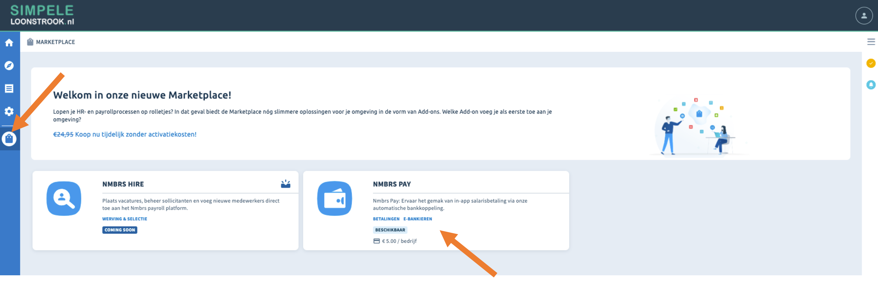Expand the hamburger menu at top right
Viewport: 878px width, 281px height.
(x=871, y=42)
